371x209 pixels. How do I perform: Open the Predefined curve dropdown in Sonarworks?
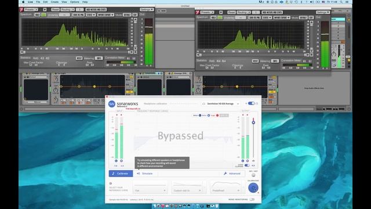pyautogui.click(x=225, y=190)
